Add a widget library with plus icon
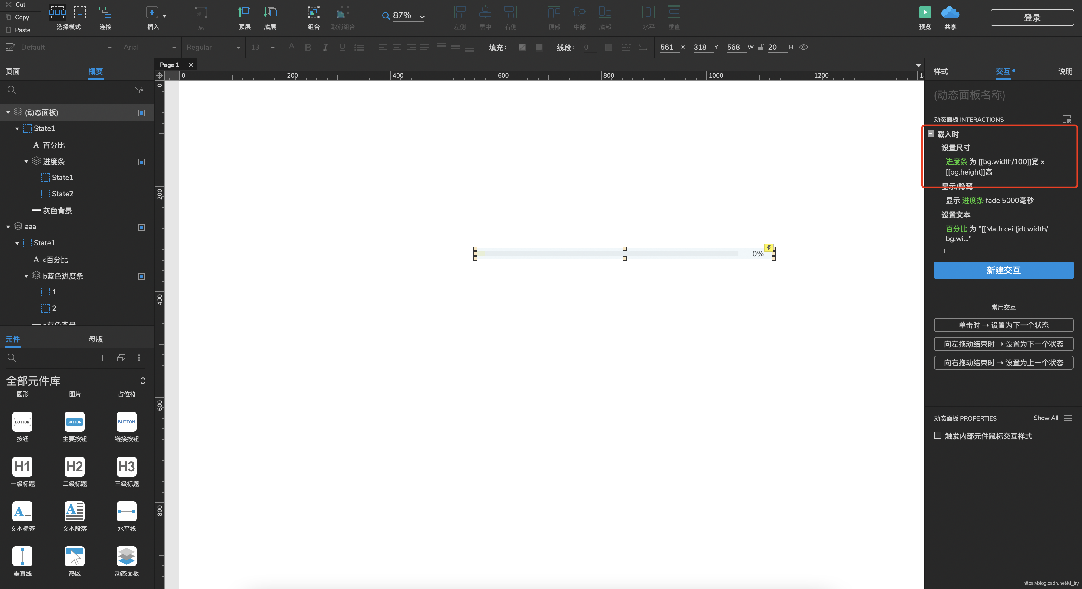 point(102,358)
